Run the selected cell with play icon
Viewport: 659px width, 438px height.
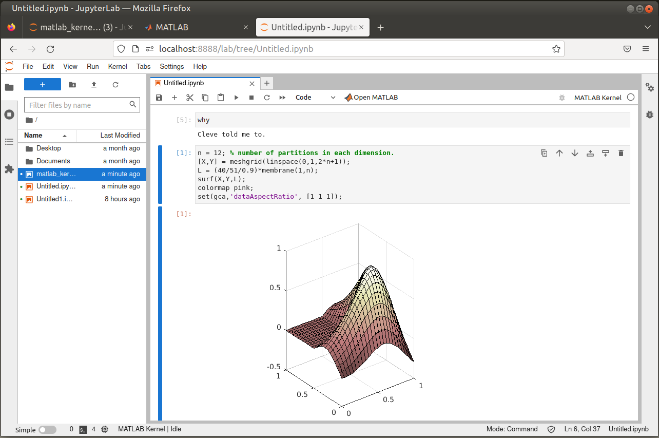click(236, 98)
